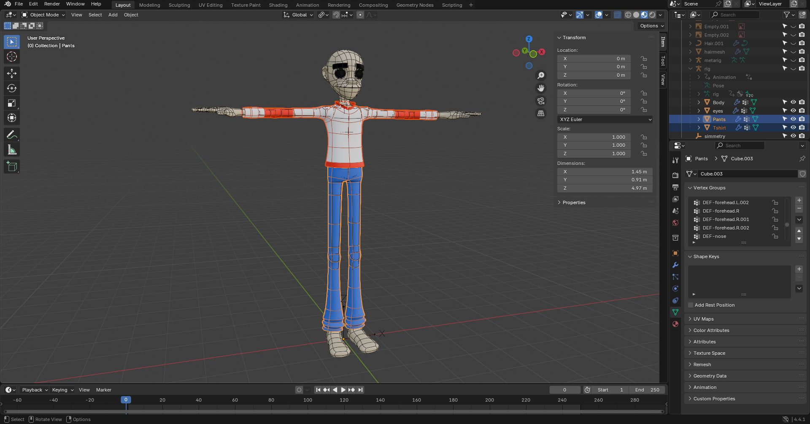Viewport: 810px width, 424px height.
Task: Open the Material properties tab
Action: tap(675, 324)
